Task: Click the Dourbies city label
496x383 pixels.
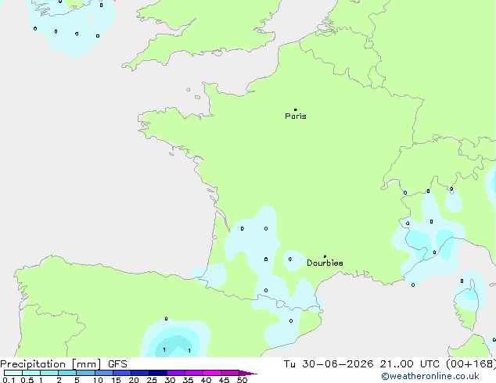Action: [325, 263]
